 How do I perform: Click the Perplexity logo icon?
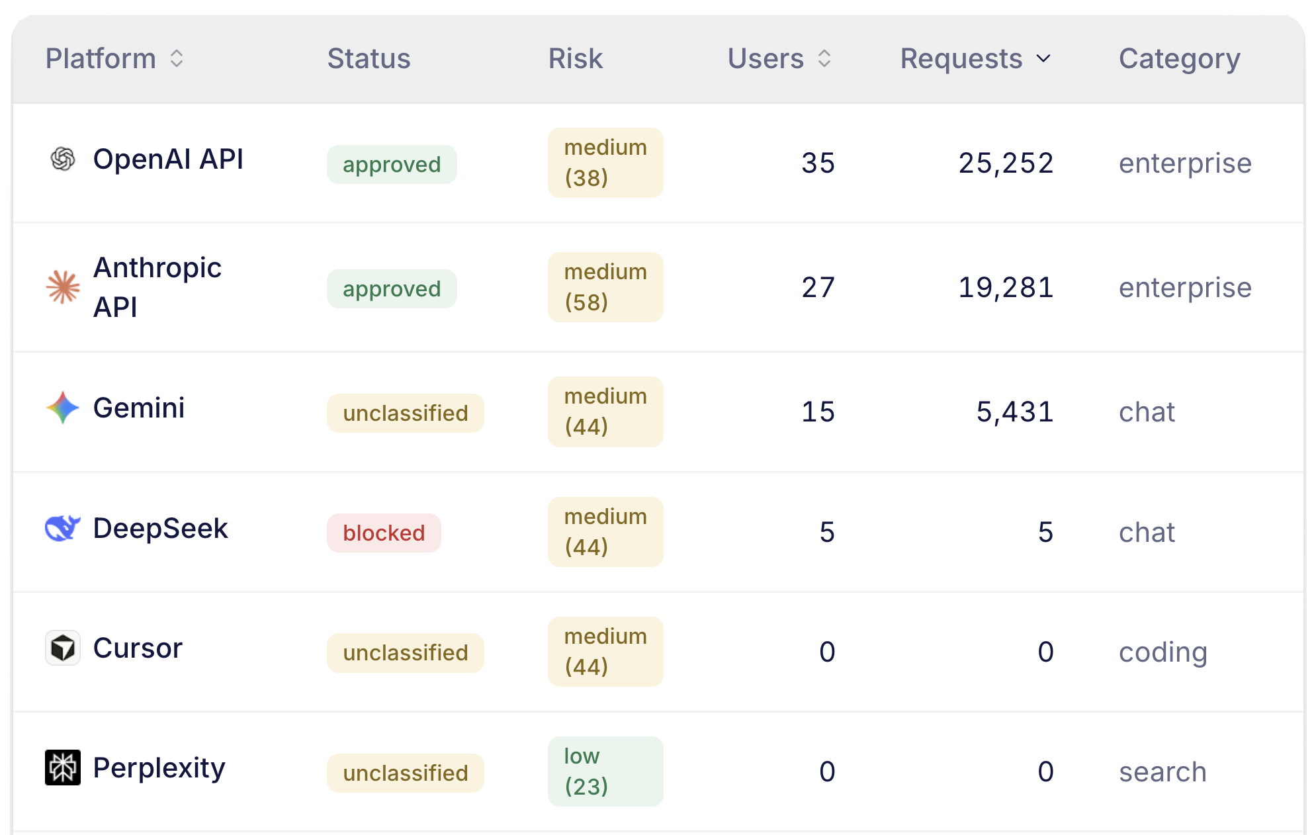point(63,768)
